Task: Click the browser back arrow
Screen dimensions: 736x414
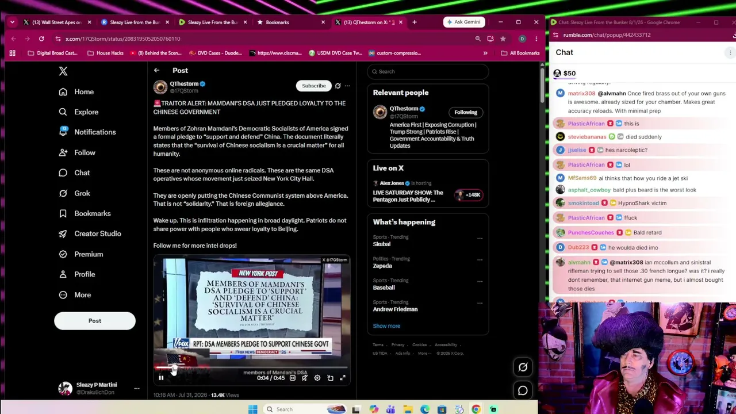Action: [x=13, y=39]
